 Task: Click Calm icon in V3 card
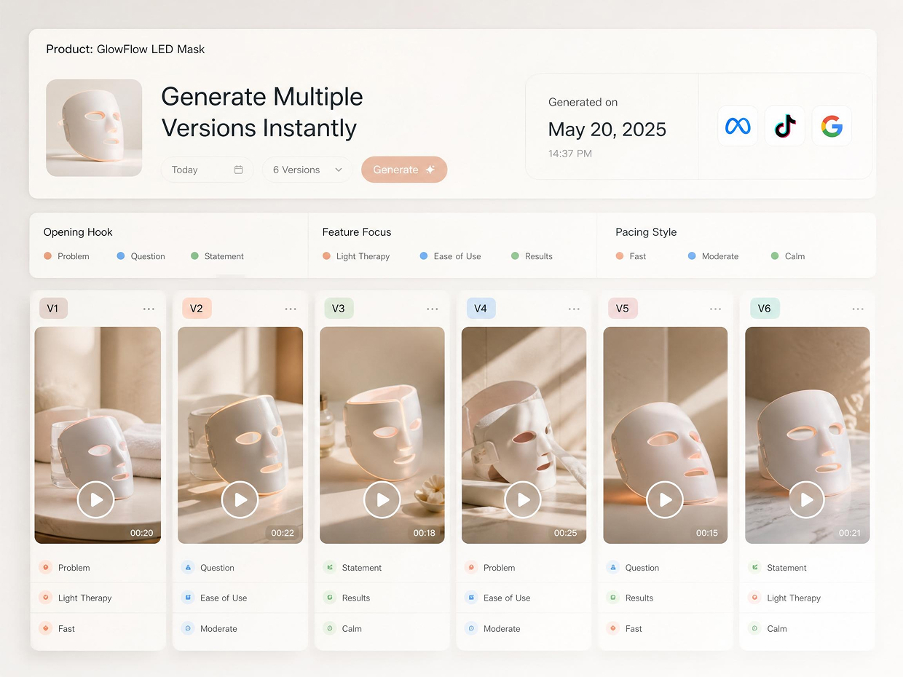[329, 628]
